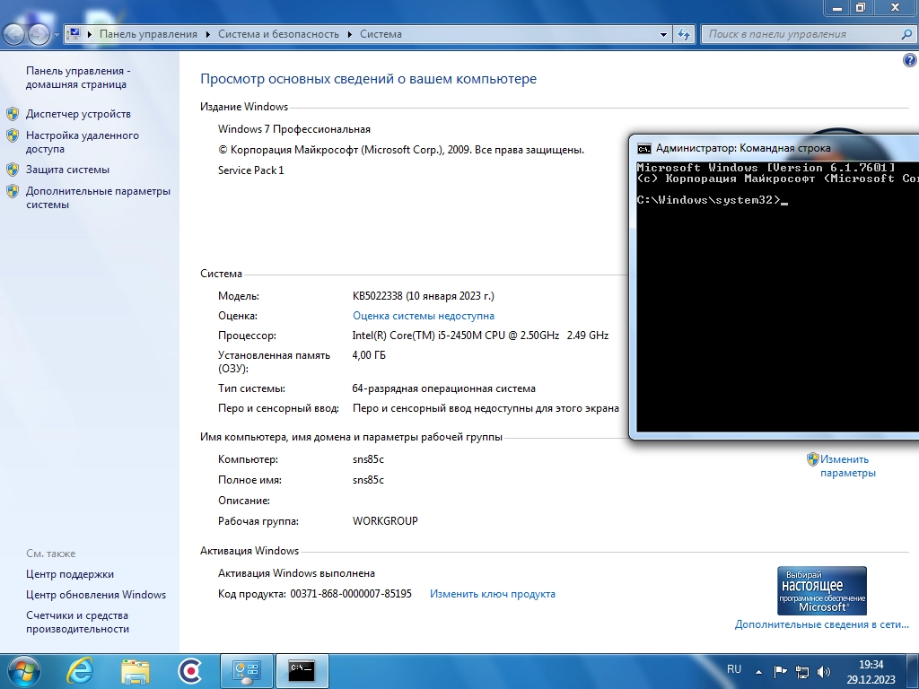Open Help via blue question icon
The width and height of the screenshot is (919, 689).
(910, 60)
